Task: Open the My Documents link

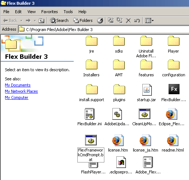Action: [18, 85]
